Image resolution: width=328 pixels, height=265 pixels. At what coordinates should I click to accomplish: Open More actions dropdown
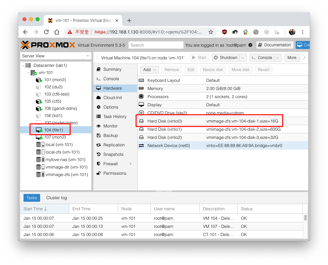(293, 58)
